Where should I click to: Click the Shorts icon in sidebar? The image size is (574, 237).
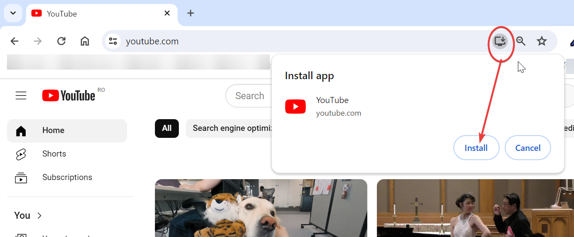point(21,154)
